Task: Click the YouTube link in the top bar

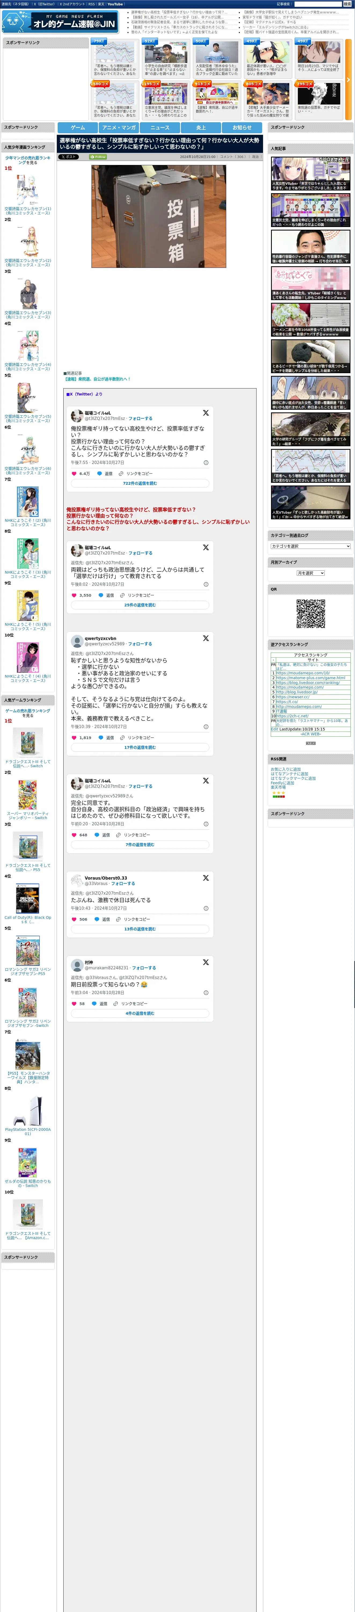Action: (x=115, y=4)
